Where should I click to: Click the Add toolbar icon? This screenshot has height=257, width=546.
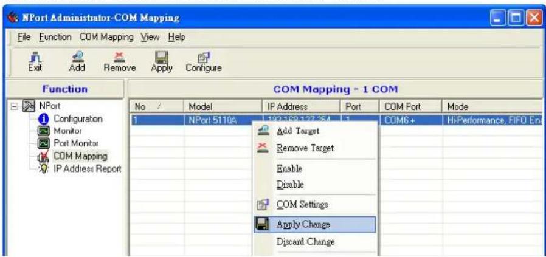(77, 57)
